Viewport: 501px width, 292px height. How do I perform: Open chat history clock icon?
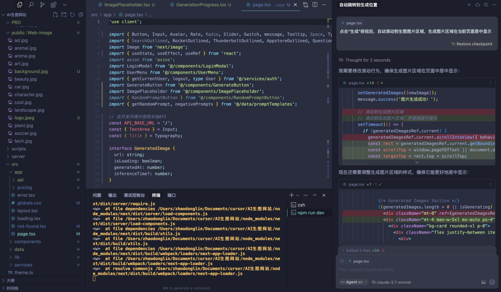[x=486, y=5]
